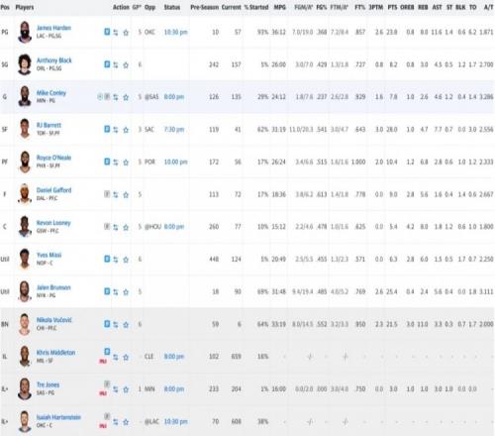Click the trade arrows icon for Anthony Black

pos(116,65)
